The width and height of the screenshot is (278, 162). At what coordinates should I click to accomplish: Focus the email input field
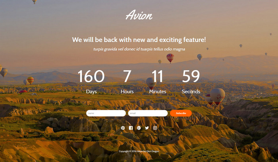[148, 113]
